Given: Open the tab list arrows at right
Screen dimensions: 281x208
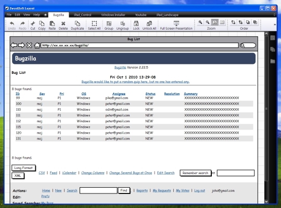Looking at the screenshot, I should pyautogui.click(x=274, y=15).
